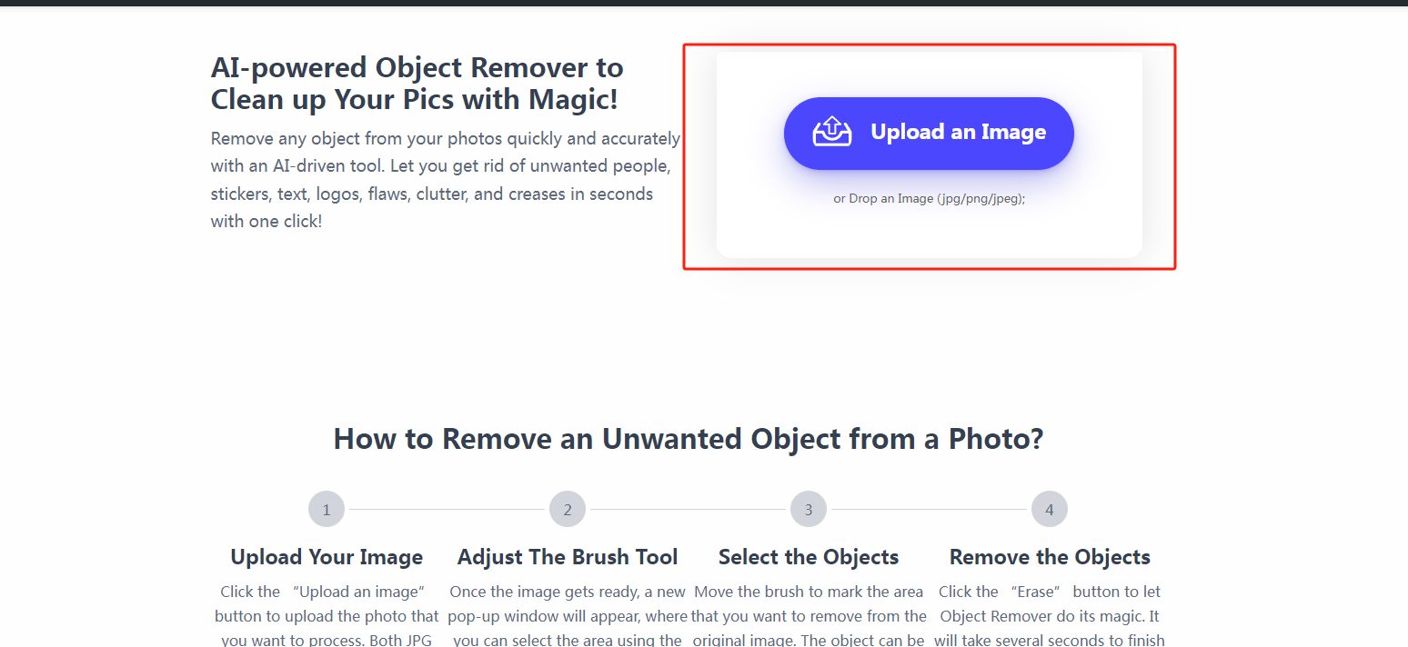Image resolution: width=1408 pixels, height=647 pixels.
Task: Click the 'or Drop an Image' link text
Action: [930, 198]
